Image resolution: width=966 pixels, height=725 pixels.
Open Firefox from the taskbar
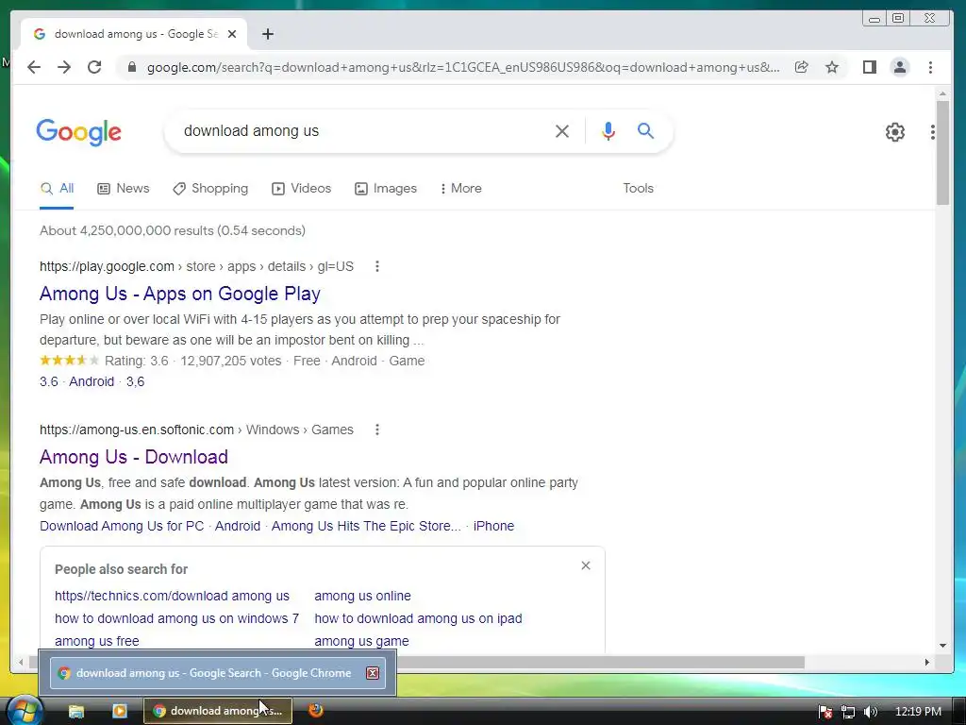point(315,710)
